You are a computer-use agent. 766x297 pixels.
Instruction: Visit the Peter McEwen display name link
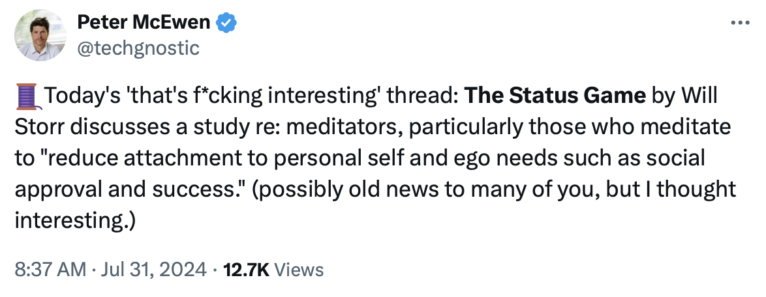tap(144, 23)
